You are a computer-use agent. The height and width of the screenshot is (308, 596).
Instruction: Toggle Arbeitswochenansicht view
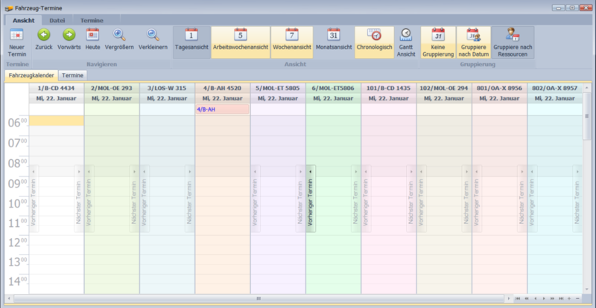[240, 39]
